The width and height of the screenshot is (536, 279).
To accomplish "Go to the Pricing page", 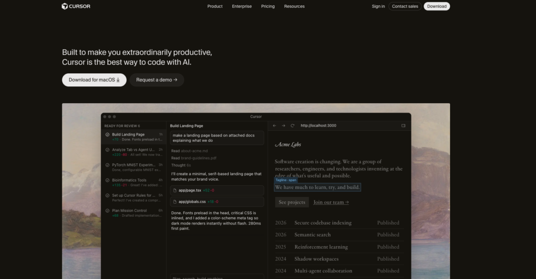I will (267, 6).
